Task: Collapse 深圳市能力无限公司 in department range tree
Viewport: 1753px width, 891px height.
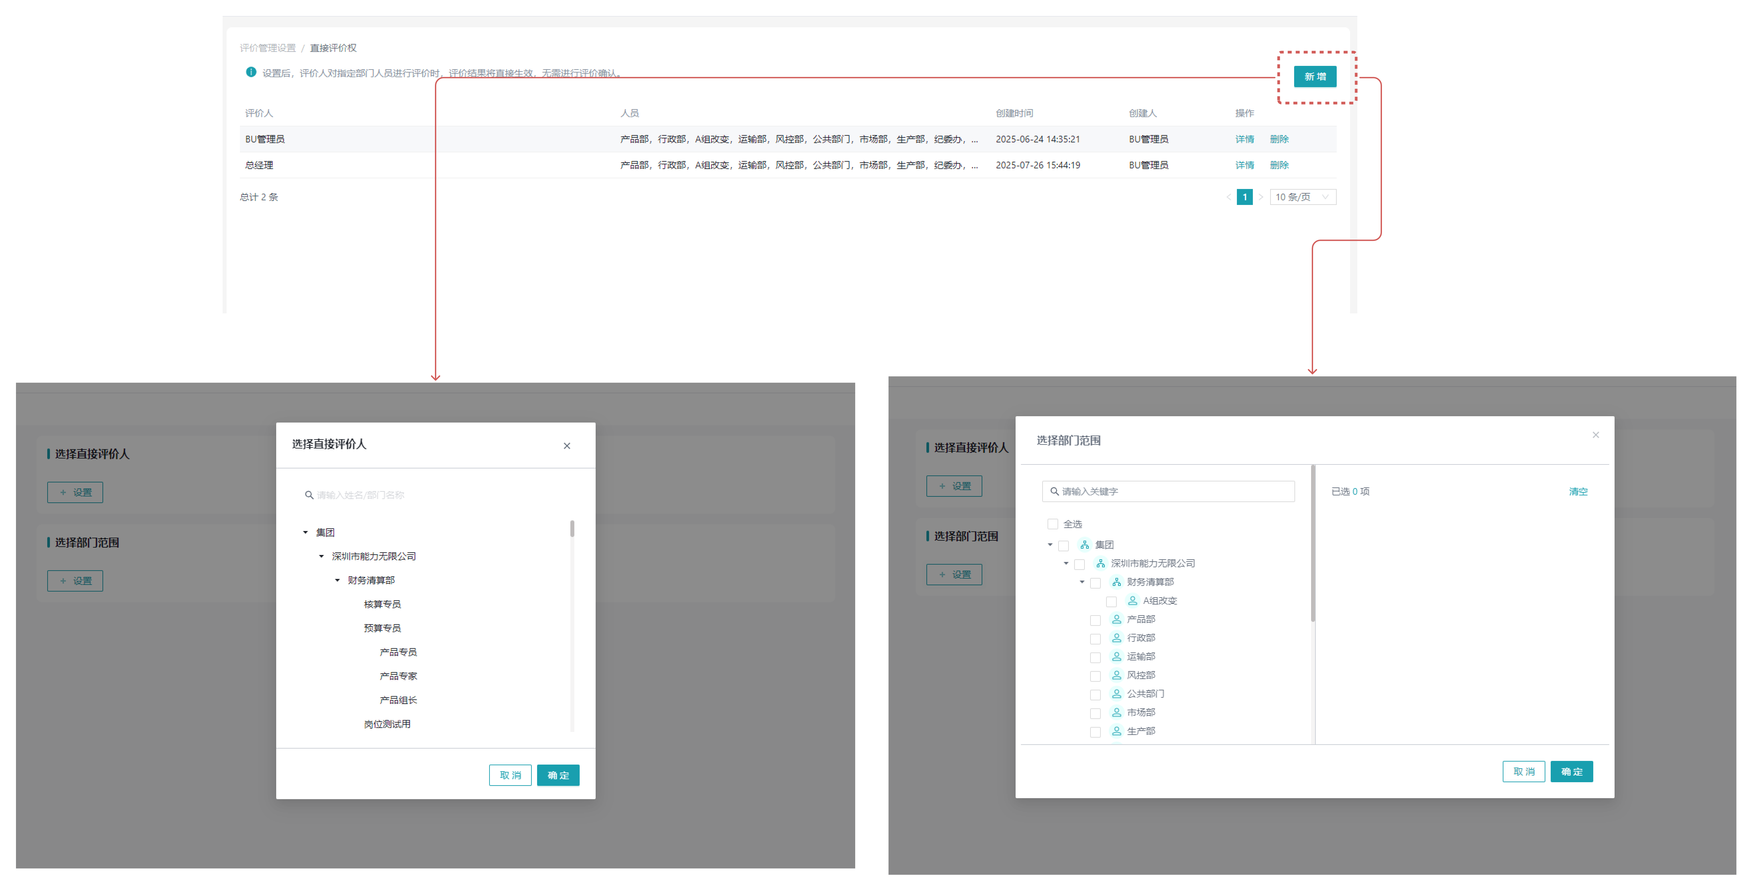Action: coord(1066,564)
